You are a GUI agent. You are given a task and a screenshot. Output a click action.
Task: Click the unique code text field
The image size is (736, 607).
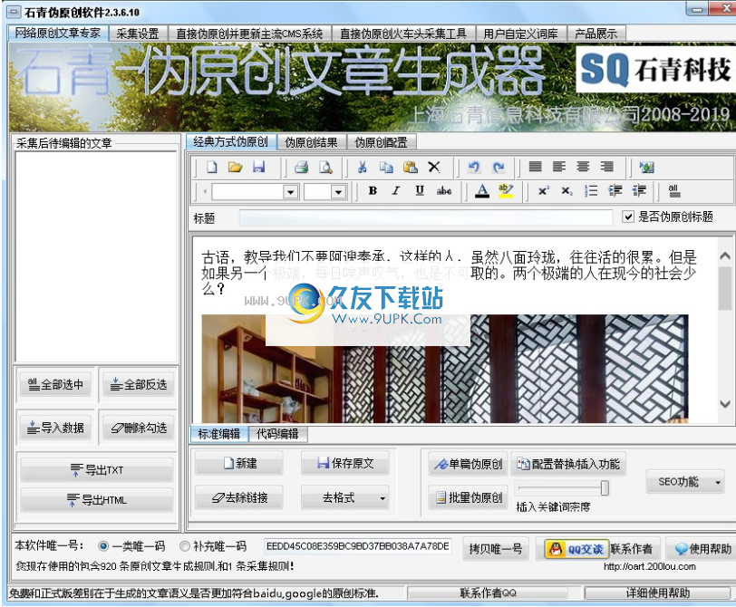pos(358,546)
